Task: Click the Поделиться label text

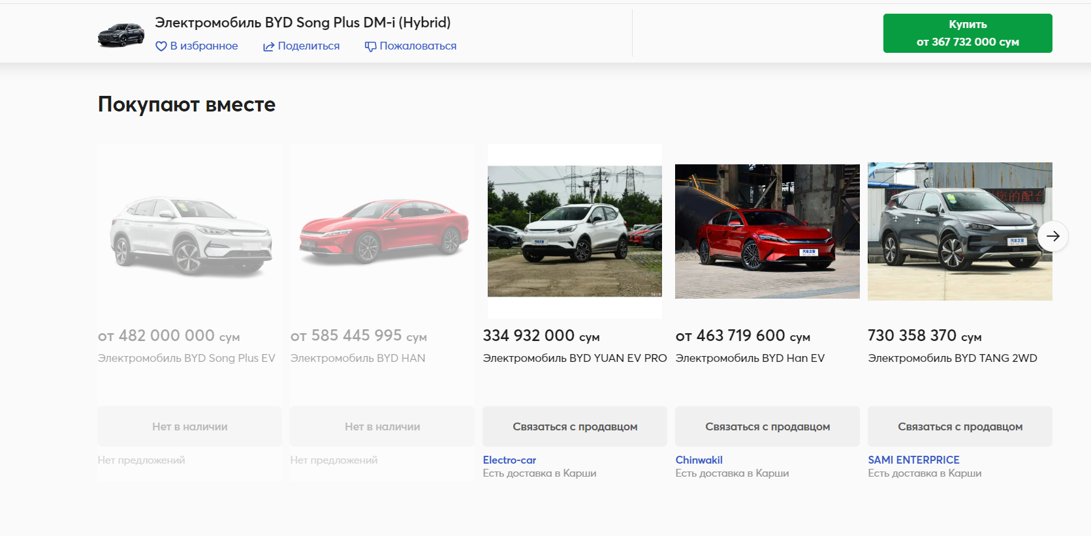Action: point(309,46)
